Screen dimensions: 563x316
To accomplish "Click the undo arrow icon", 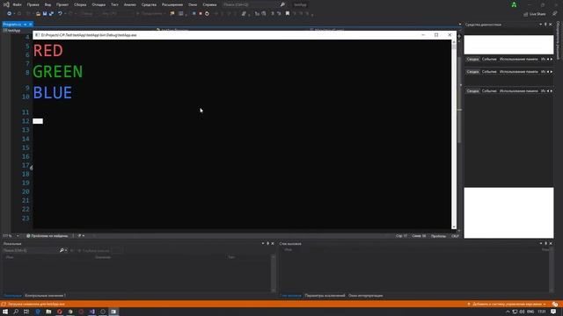I will [x=60, y=14].
